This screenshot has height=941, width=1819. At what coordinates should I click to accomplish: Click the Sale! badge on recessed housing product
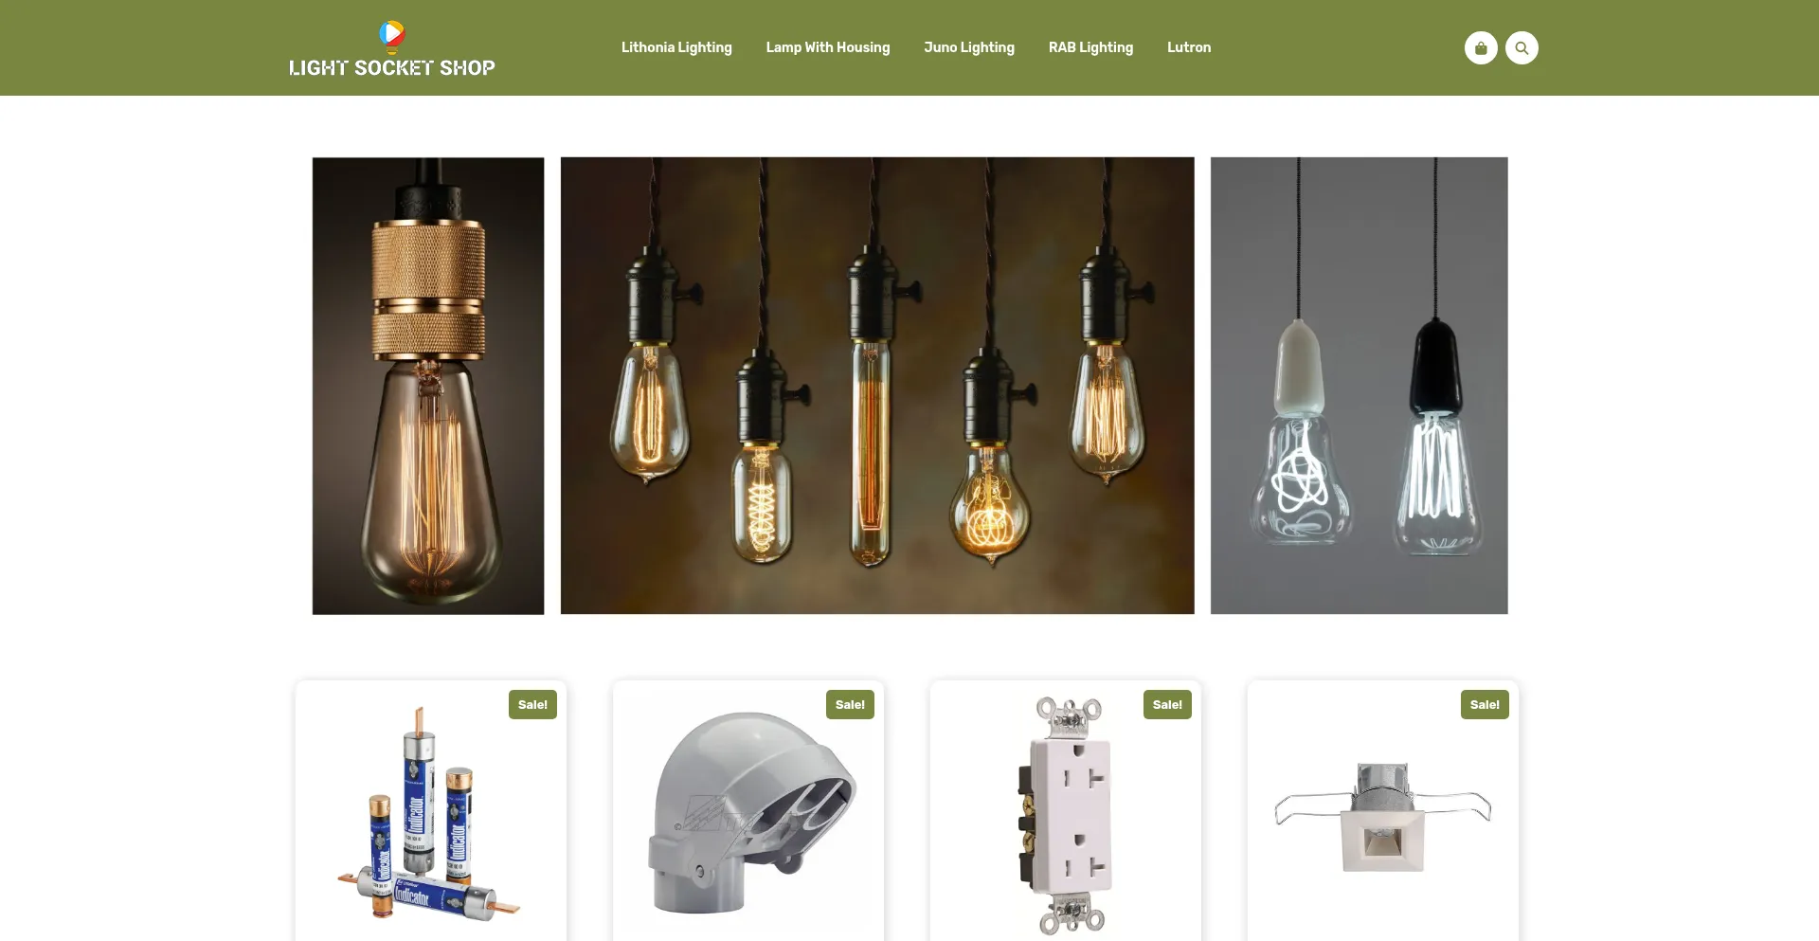tap(1485, 704)
